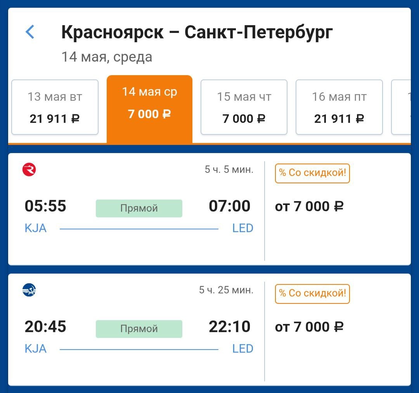Tap 'Со скидкой!' badge on second flight
419x393 pixels.
(x=312, y=293)
